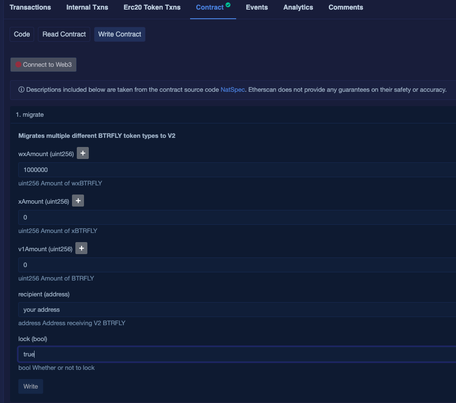Click the 'v1Amount (uint256)' label
This screenshot has height=403, width=456.
tap(46, 249)
